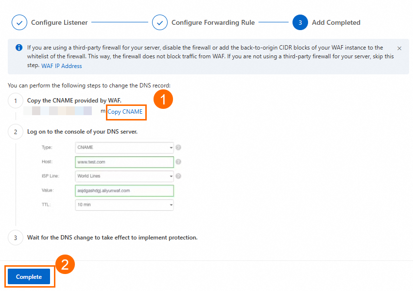Image resolution: width=413 pixels, height=291 pixels.
Task: Click help icon next to ISP Line
Action: 178,176
